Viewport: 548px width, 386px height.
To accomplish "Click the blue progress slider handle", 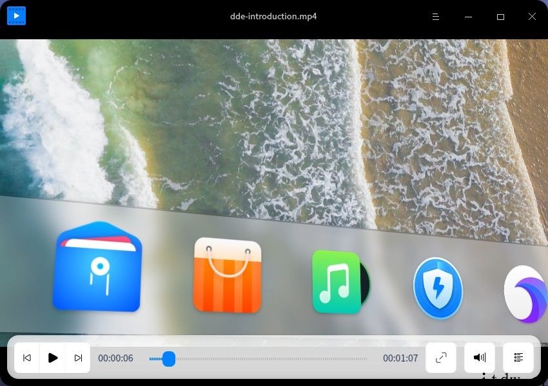I will pyautogui.click(x=169, y=359).
